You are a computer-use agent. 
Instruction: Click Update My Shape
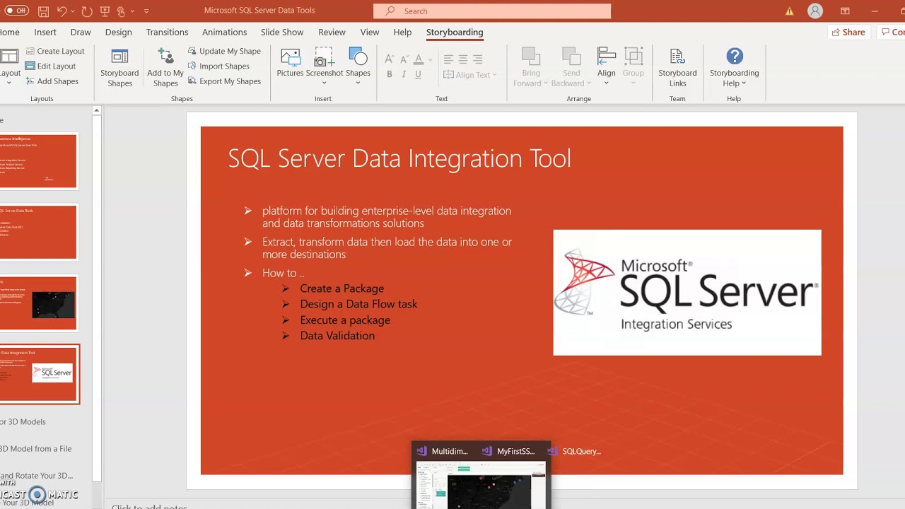tap(224, 51)
